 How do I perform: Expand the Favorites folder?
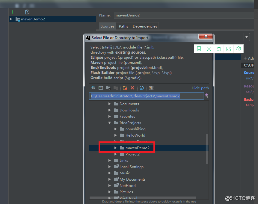[110, 116]
